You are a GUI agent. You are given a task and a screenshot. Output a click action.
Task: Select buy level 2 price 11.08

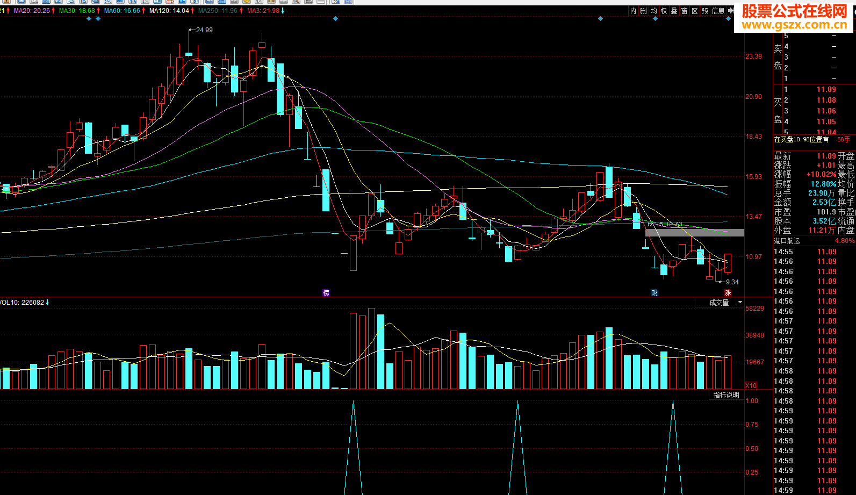[826, 100]
